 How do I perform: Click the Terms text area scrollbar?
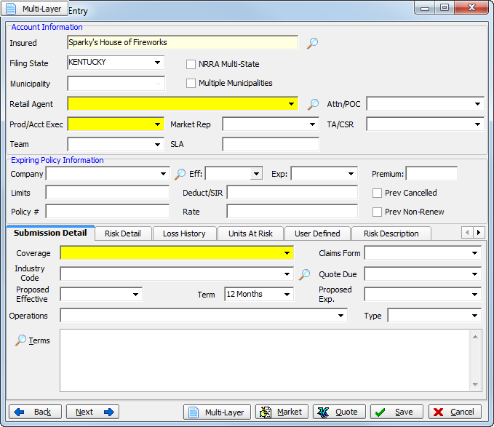pyautogui.click(x=477, y=360)
